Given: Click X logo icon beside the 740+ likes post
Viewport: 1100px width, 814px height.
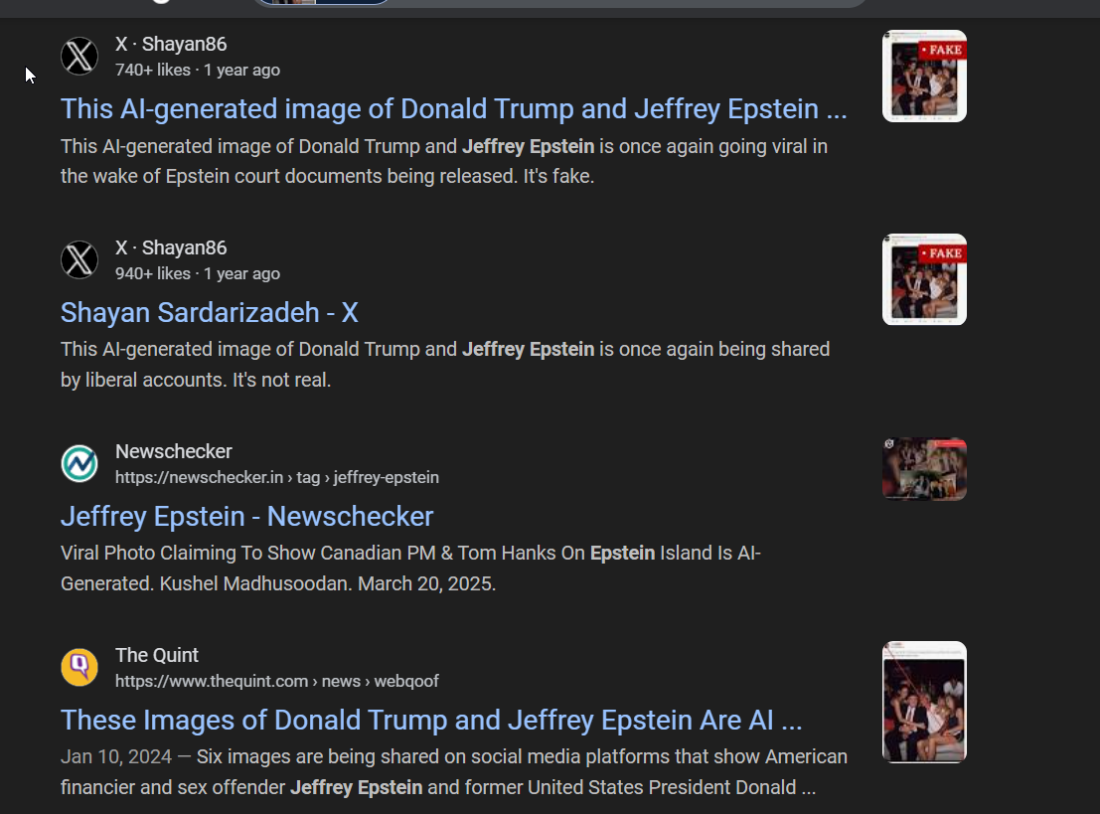Looking at the screenshot, I should click(79, 56).
